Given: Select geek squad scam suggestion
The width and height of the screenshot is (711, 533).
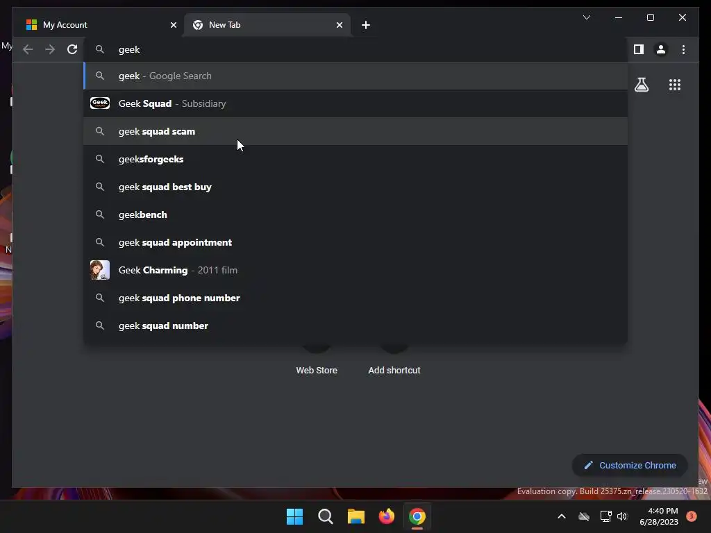Looking at the screenshot, I should point(356,131).
